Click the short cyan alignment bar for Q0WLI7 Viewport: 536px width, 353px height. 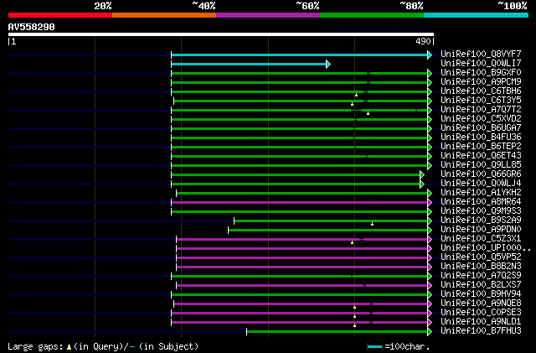point(251,64)
